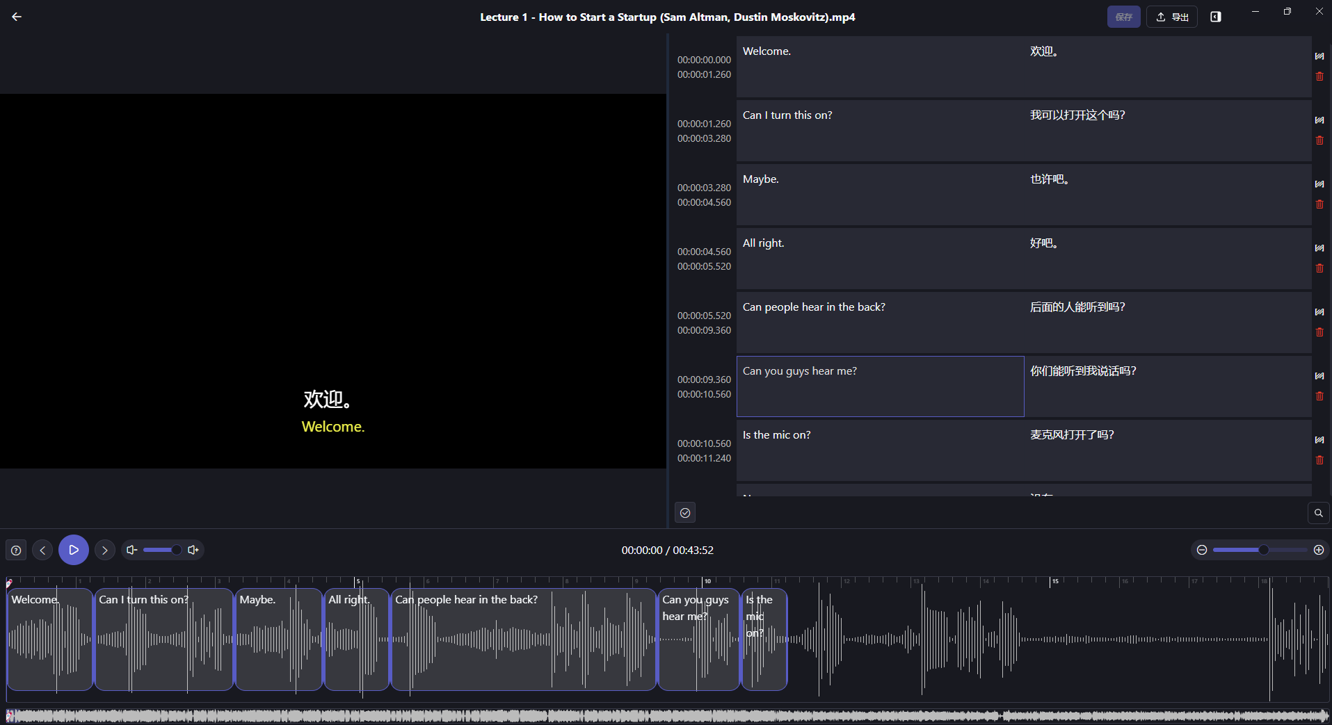Click the back arrow to leave editor
Screen dimensions: 1332x725
17,17
